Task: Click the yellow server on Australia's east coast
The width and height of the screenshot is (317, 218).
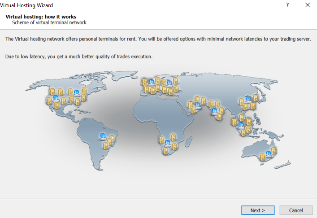Action: 274,151
